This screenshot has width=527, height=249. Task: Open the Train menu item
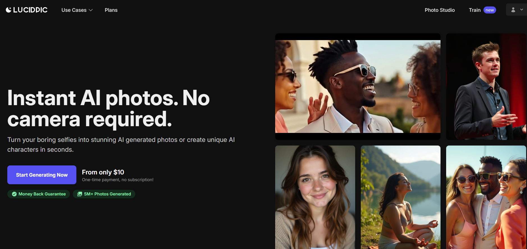click(474, 10)
